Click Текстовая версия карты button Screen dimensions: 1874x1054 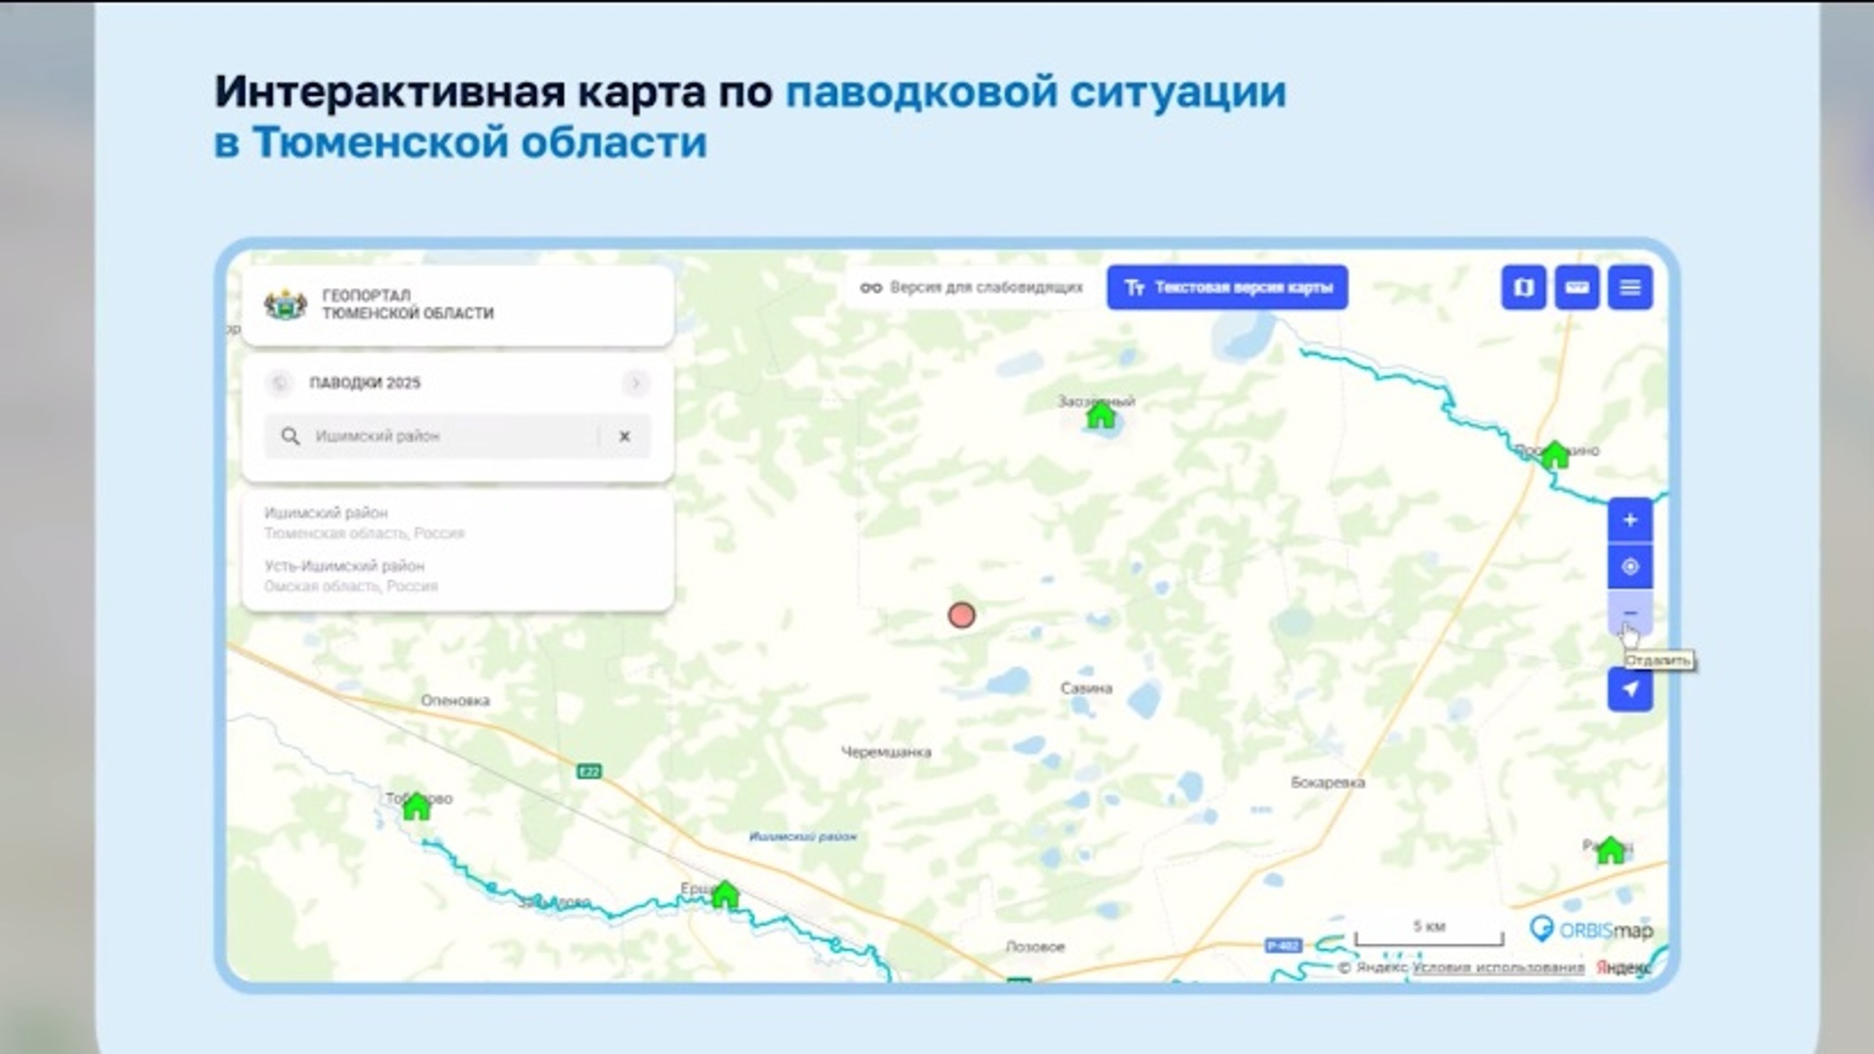click(x=1227, y=287)
